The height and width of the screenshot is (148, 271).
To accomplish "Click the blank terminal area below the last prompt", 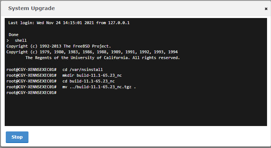I will click(x=135, y=111).
